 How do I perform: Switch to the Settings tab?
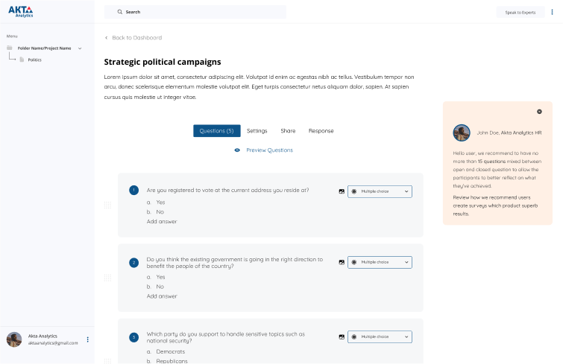point(257,131)
